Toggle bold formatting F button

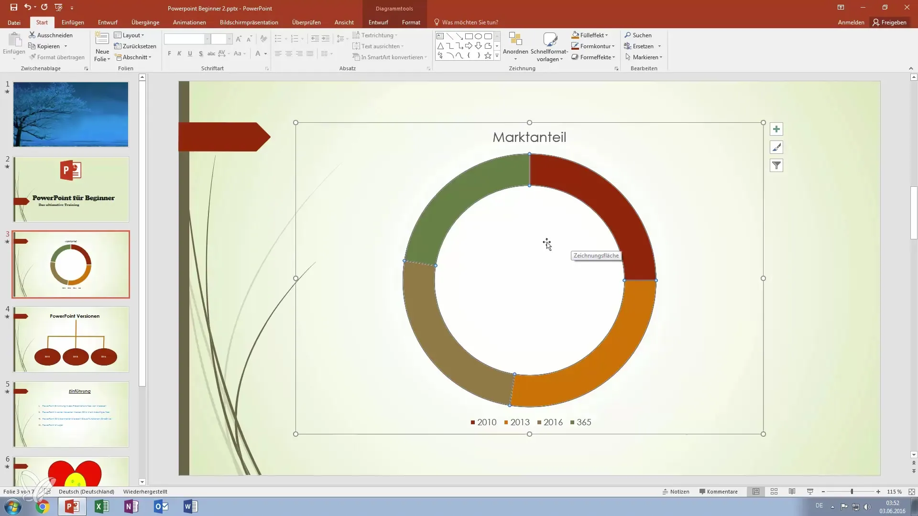click(x=169, y=54)
